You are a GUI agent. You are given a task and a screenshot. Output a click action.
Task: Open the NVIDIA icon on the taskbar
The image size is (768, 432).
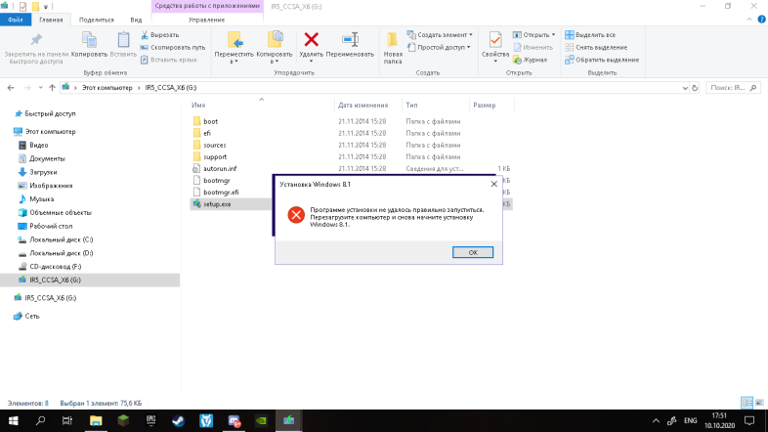[x=261, y=420]
